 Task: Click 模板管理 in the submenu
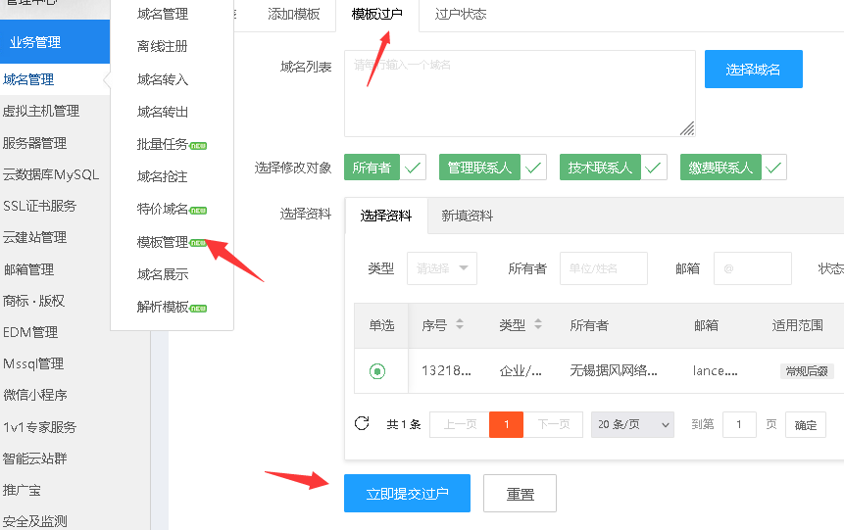pyautogui.click(x=163, y=242)
